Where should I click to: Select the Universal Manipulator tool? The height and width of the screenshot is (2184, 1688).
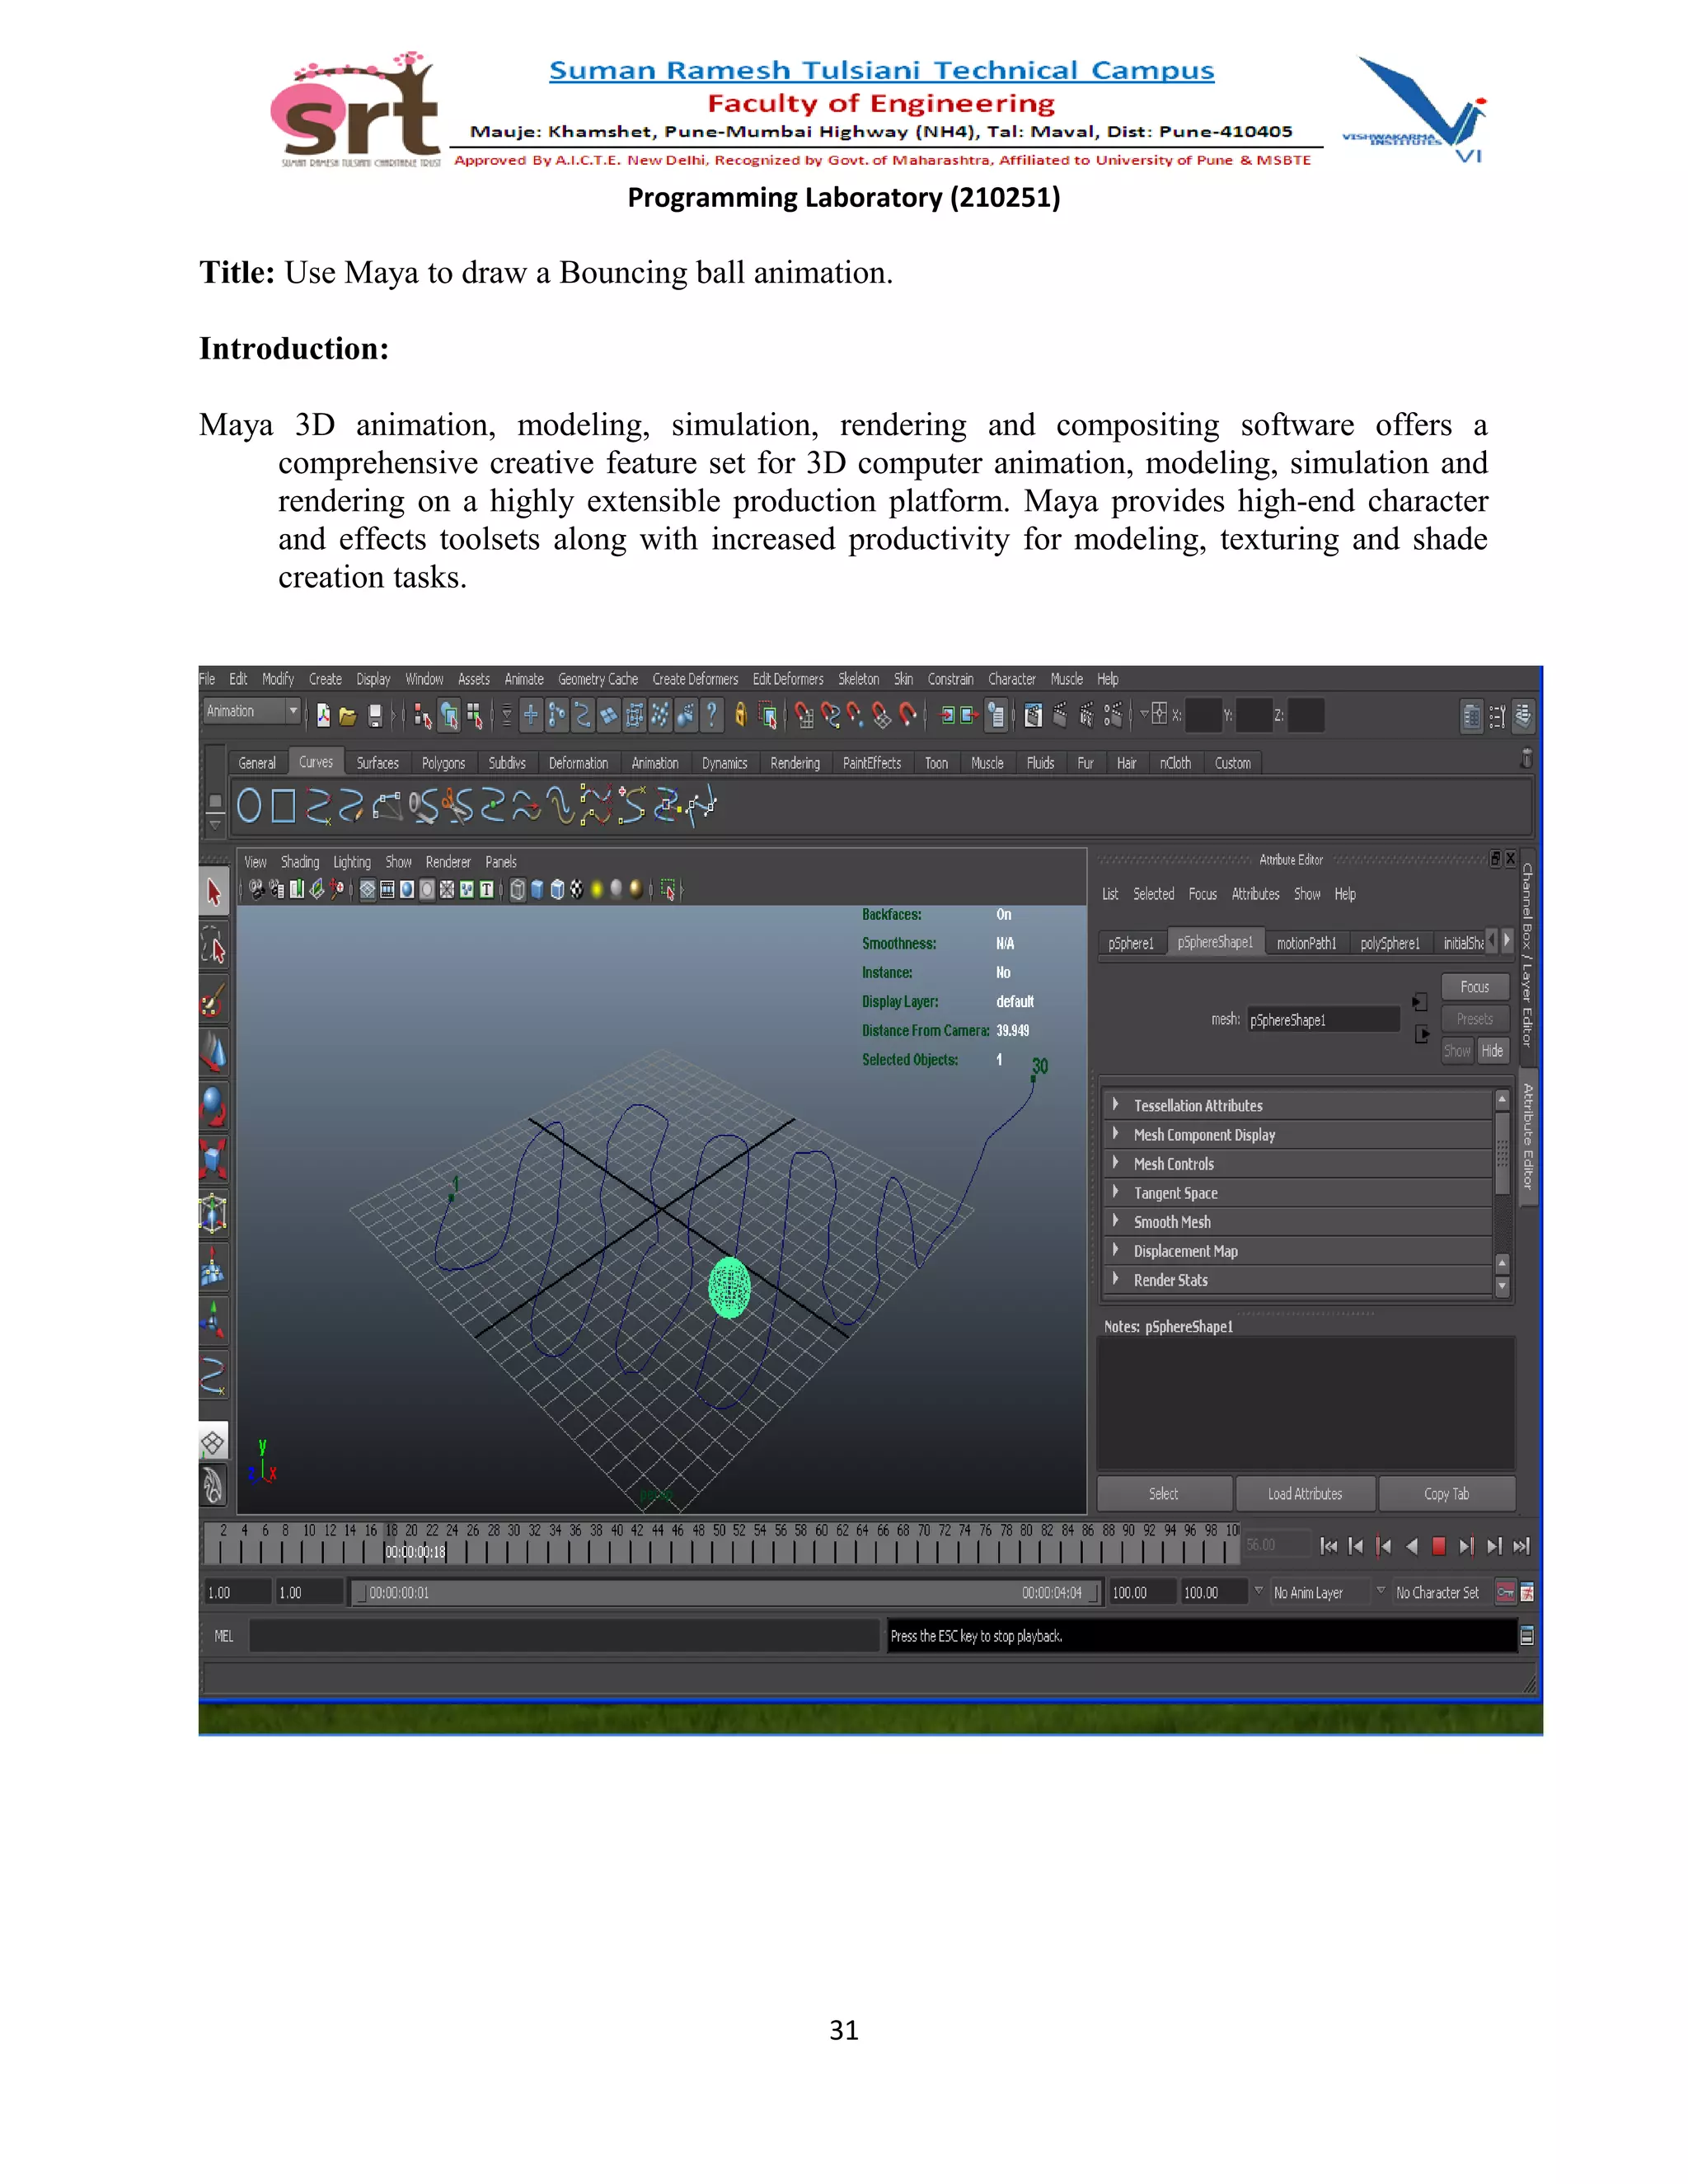214,1214
